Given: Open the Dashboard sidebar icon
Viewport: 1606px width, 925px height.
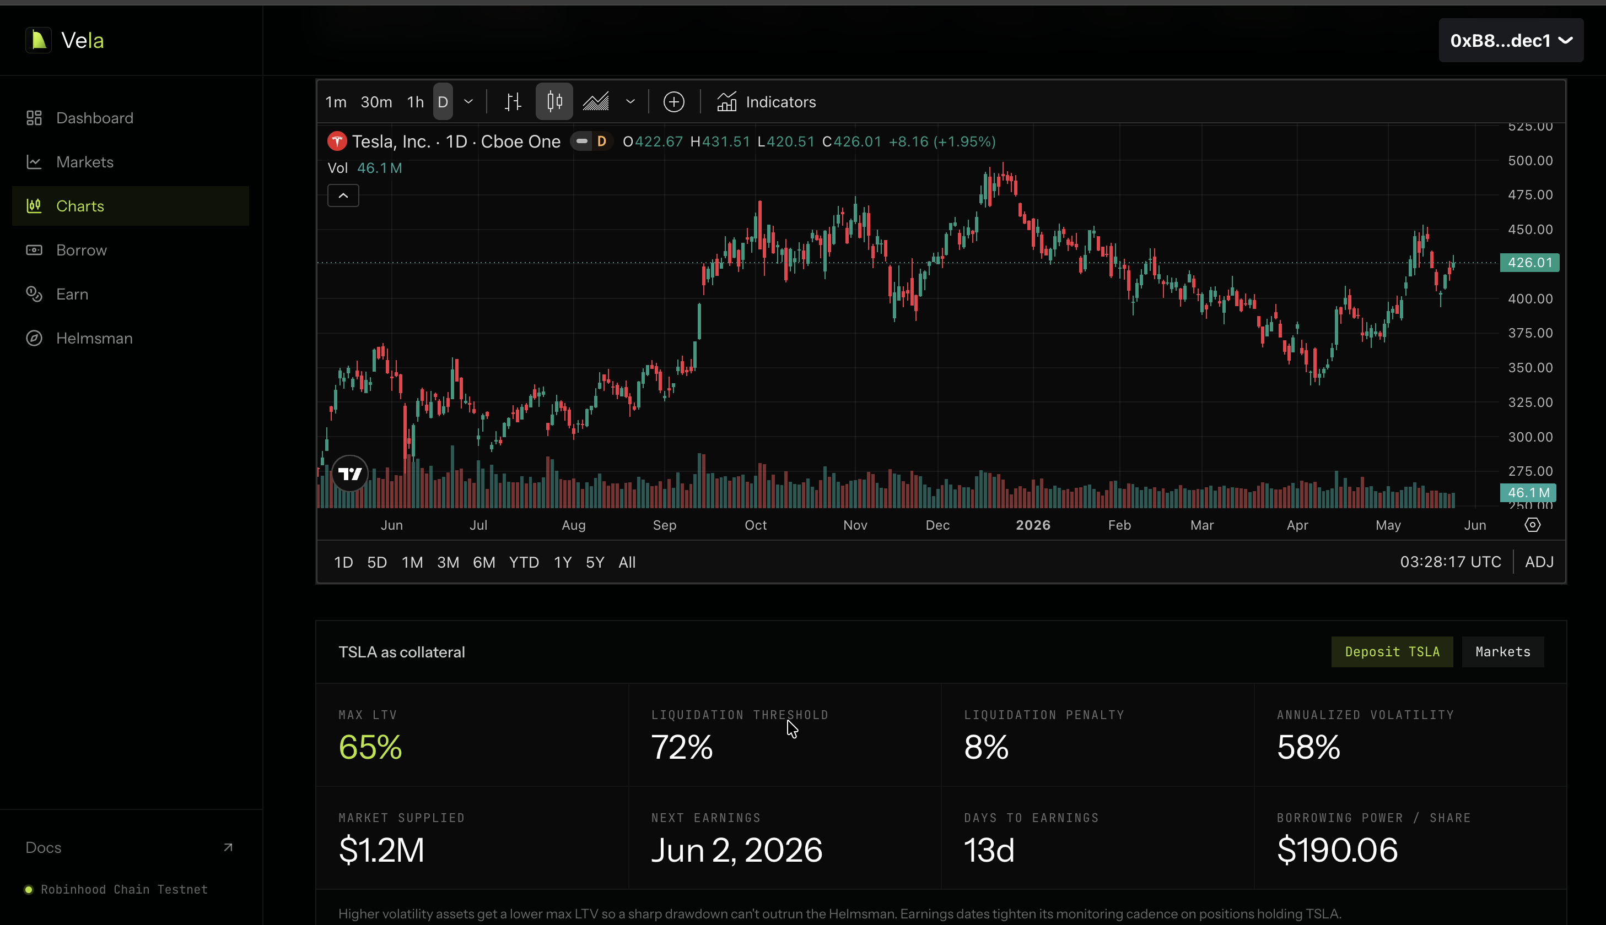Looking at the screenshot, I should [x=34, y=118].
